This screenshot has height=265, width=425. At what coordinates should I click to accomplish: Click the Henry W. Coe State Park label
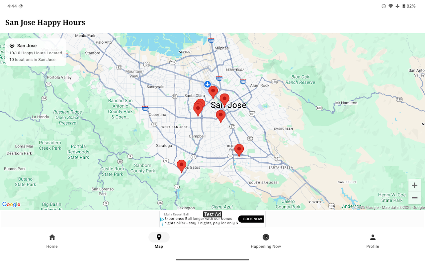(392, 197)
